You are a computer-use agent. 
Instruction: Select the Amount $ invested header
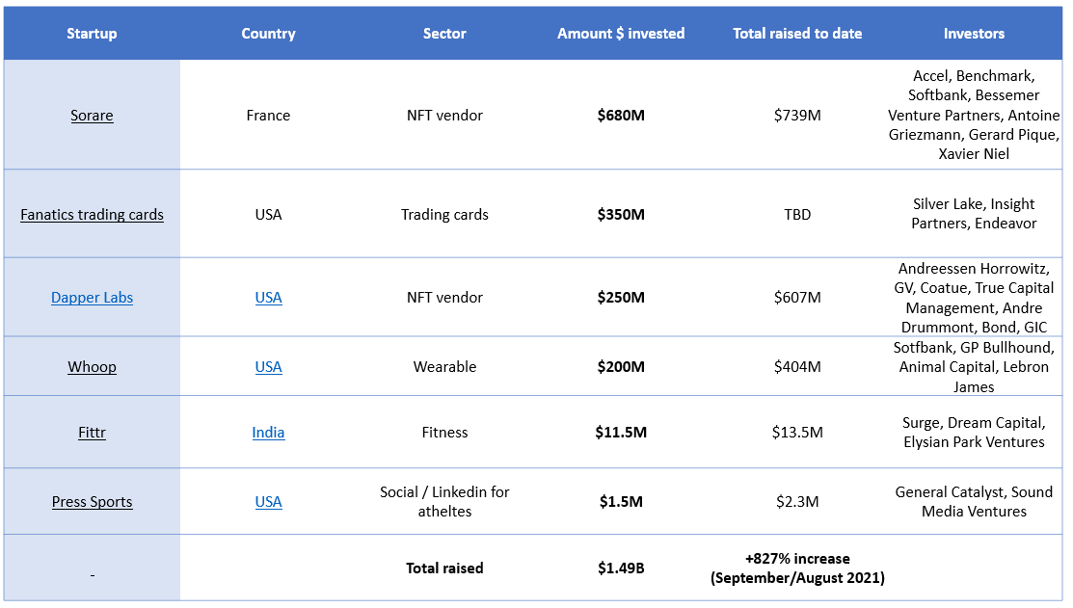[x=621, y=34]
